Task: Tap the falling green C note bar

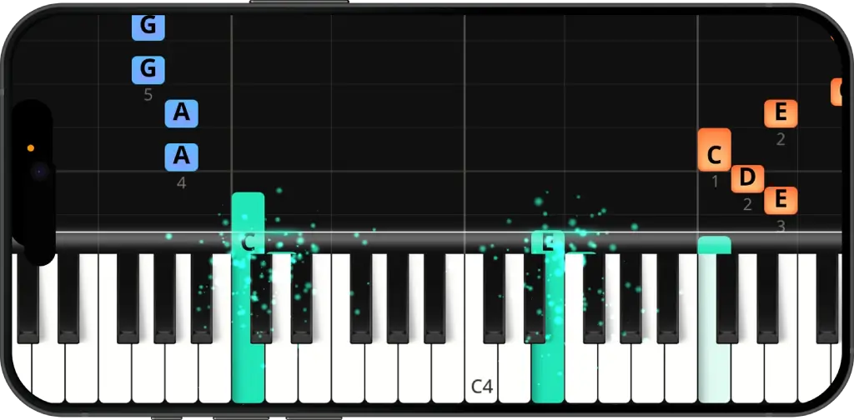Action: (x=248, y=222)
